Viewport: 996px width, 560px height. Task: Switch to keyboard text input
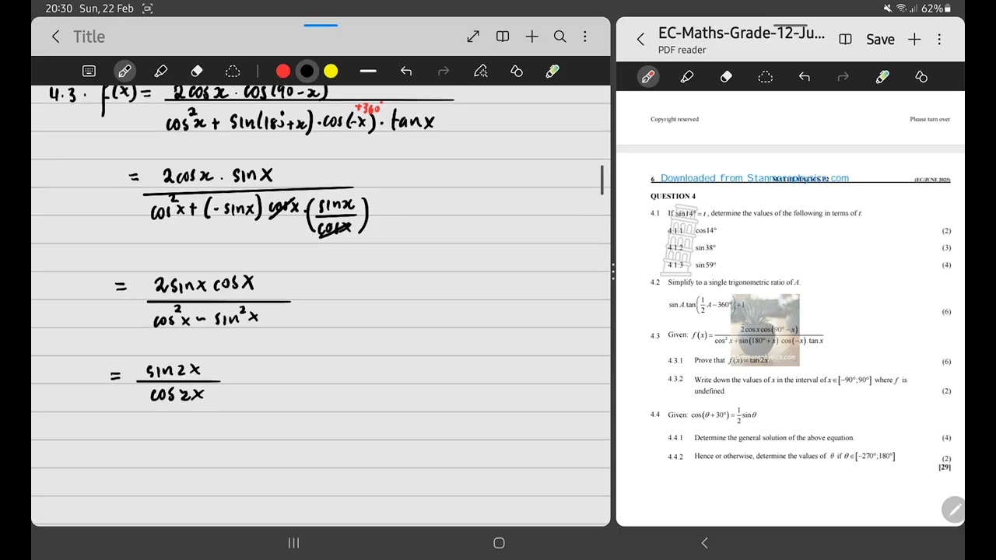coord(89,71)
